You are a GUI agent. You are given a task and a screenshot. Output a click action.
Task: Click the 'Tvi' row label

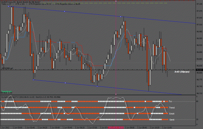(x=171, y=101)
